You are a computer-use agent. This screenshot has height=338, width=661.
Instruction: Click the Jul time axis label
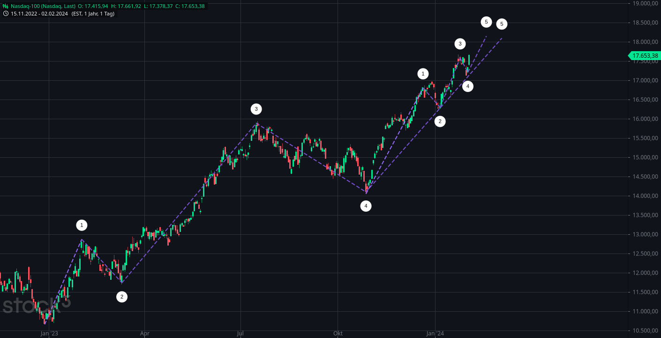pos(240,334)
